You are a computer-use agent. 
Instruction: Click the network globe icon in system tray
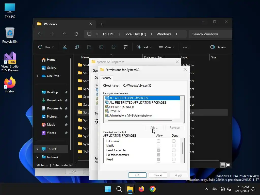(222, 189)
